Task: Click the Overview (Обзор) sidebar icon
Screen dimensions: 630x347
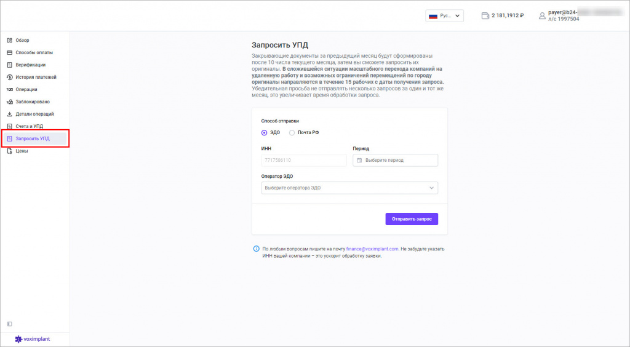Action: (9, 40)
